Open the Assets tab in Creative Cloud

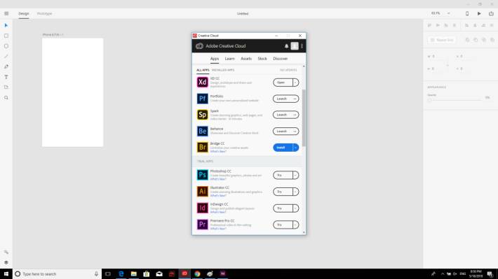pos(246,59)
